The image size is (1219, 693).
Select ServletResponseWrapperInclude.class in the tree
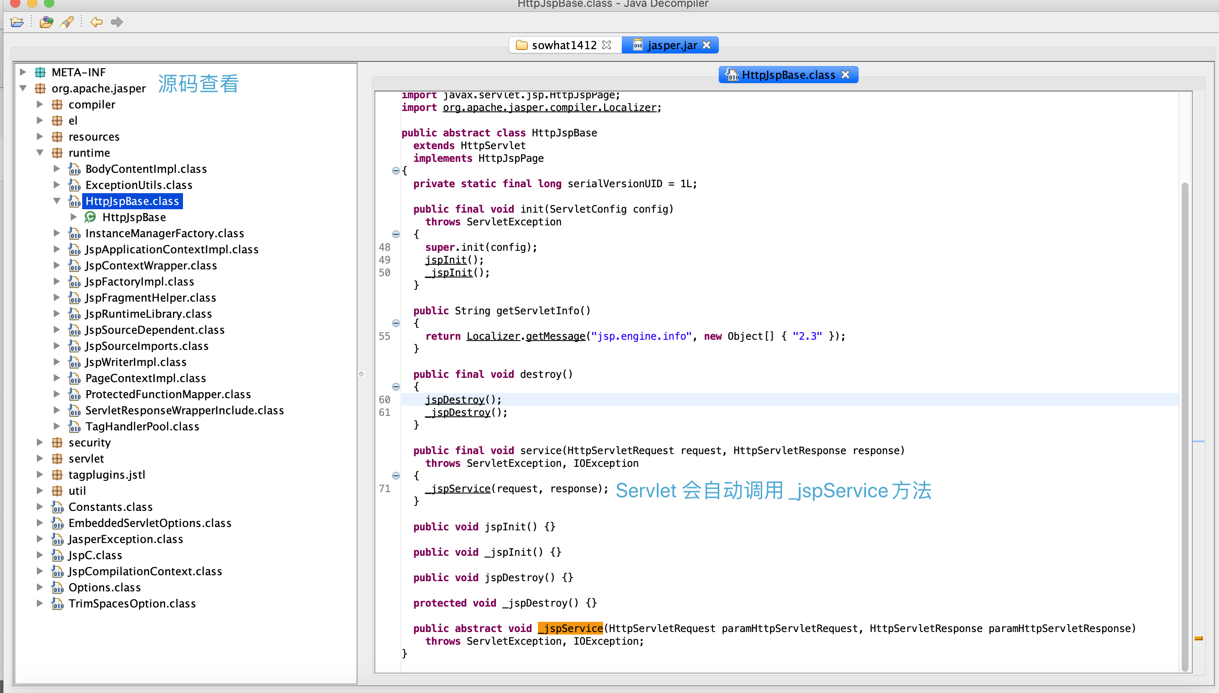[x=185, y=410]
